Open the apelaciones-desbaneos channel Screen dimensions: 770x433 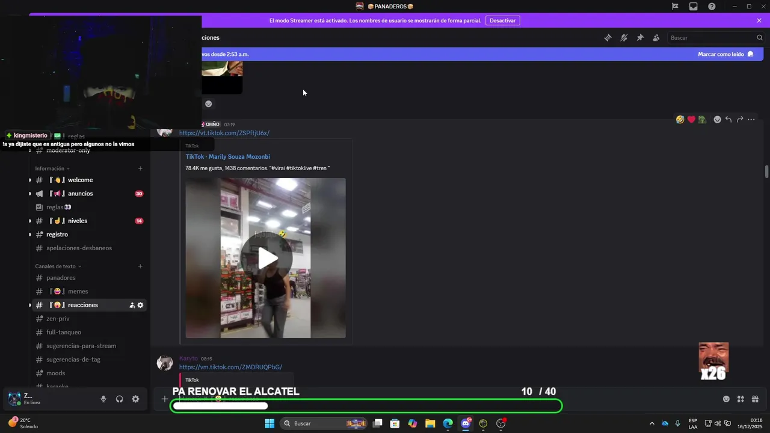coord(89,248)
